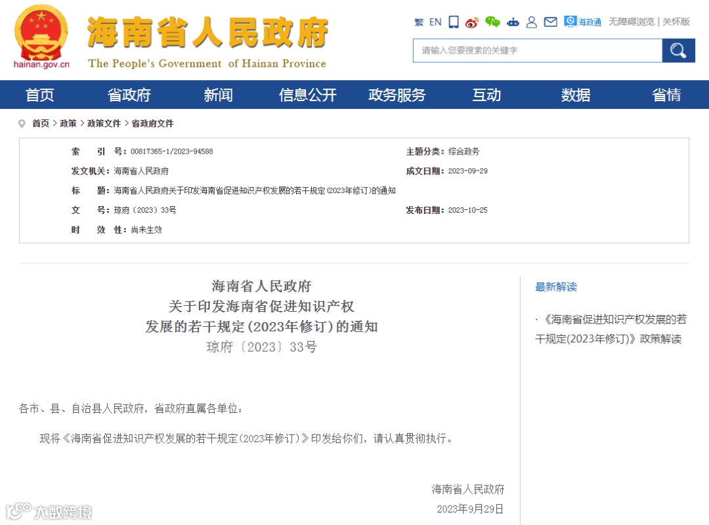Click 政策 in the breadcrumb trail
Viewport: 709px width, 525px height.
(68, 123)
